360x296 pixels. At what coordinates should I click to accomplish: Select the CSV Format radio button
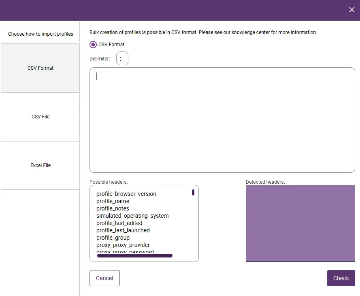pos(93,45)
